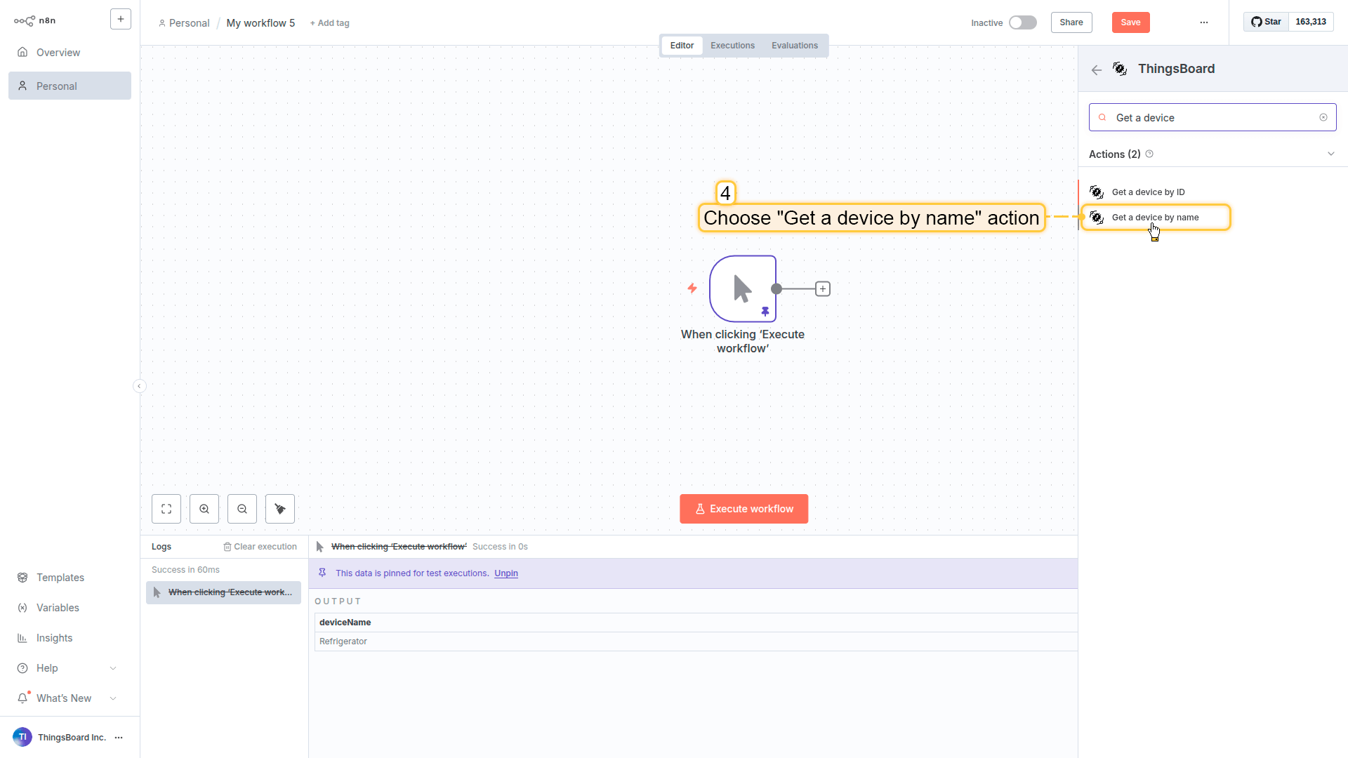Image resolution: width=1348 pixels, height=758 pixels.
Task: Click the plus connector after trigger node
Action: (823, 288)
